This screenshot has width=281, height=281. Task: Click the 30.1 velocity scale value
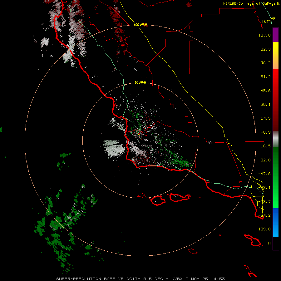[x=266, y=105]
